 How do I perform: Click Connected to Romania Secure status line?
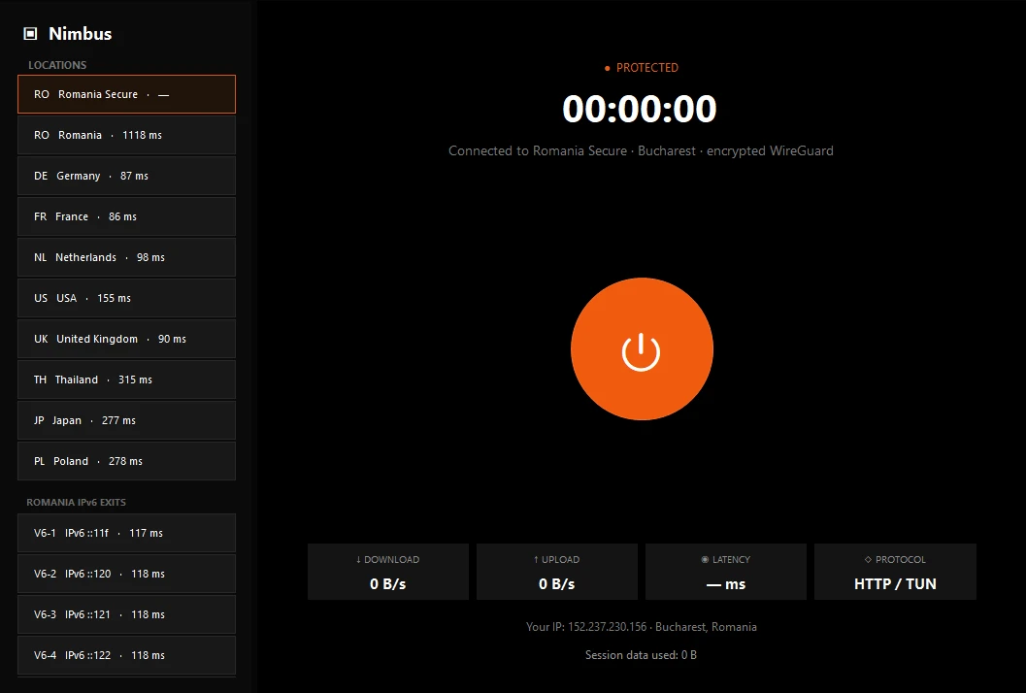point(641,150)
